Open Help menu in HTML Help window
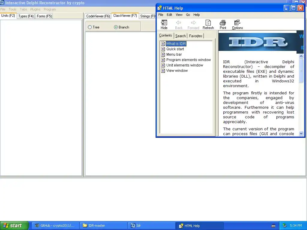This screenshot has width=307, height=230. pyautogui.click(x=196, y=15)
